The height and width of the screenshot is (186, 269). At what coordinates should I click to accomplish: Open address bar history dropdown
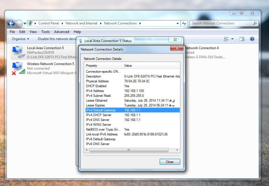tap(178, 23)
